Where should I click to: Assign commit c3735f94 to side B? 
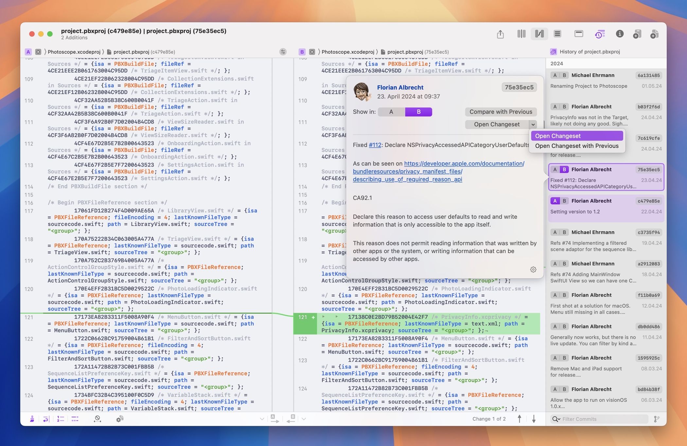tap(564, 232)
